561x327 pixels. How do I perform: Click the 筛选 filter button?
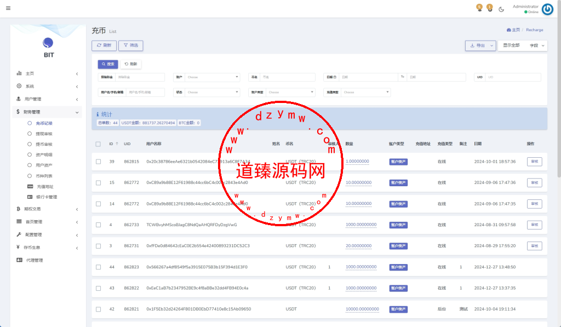point(131,45)
